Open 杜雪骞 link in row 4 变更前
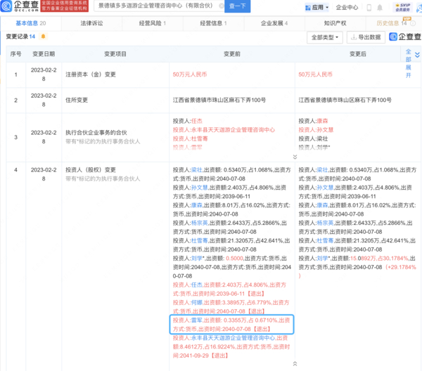The height and width of the screenshot is (371, 422). click(x=200, y=241)
